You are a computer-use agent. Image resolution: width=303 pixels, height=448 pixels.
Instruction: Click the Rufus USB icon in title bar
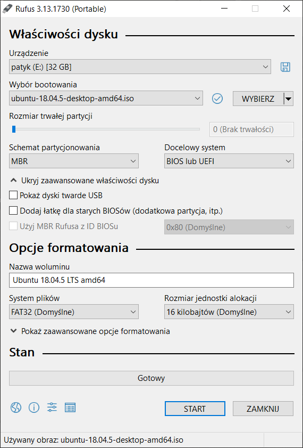click(7, 9)
